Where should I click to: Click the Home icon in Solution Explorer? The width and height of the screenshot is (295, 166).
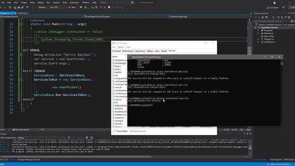click(x=262, y=18)
